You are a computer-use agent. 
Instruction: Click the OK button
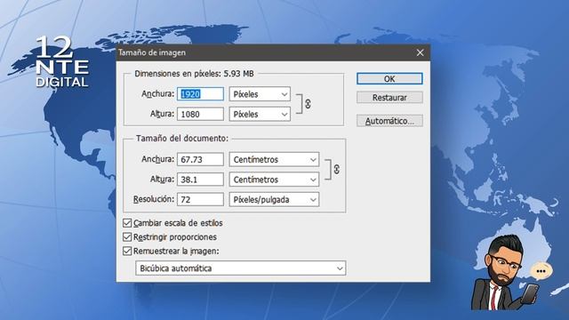coord(389,79)
